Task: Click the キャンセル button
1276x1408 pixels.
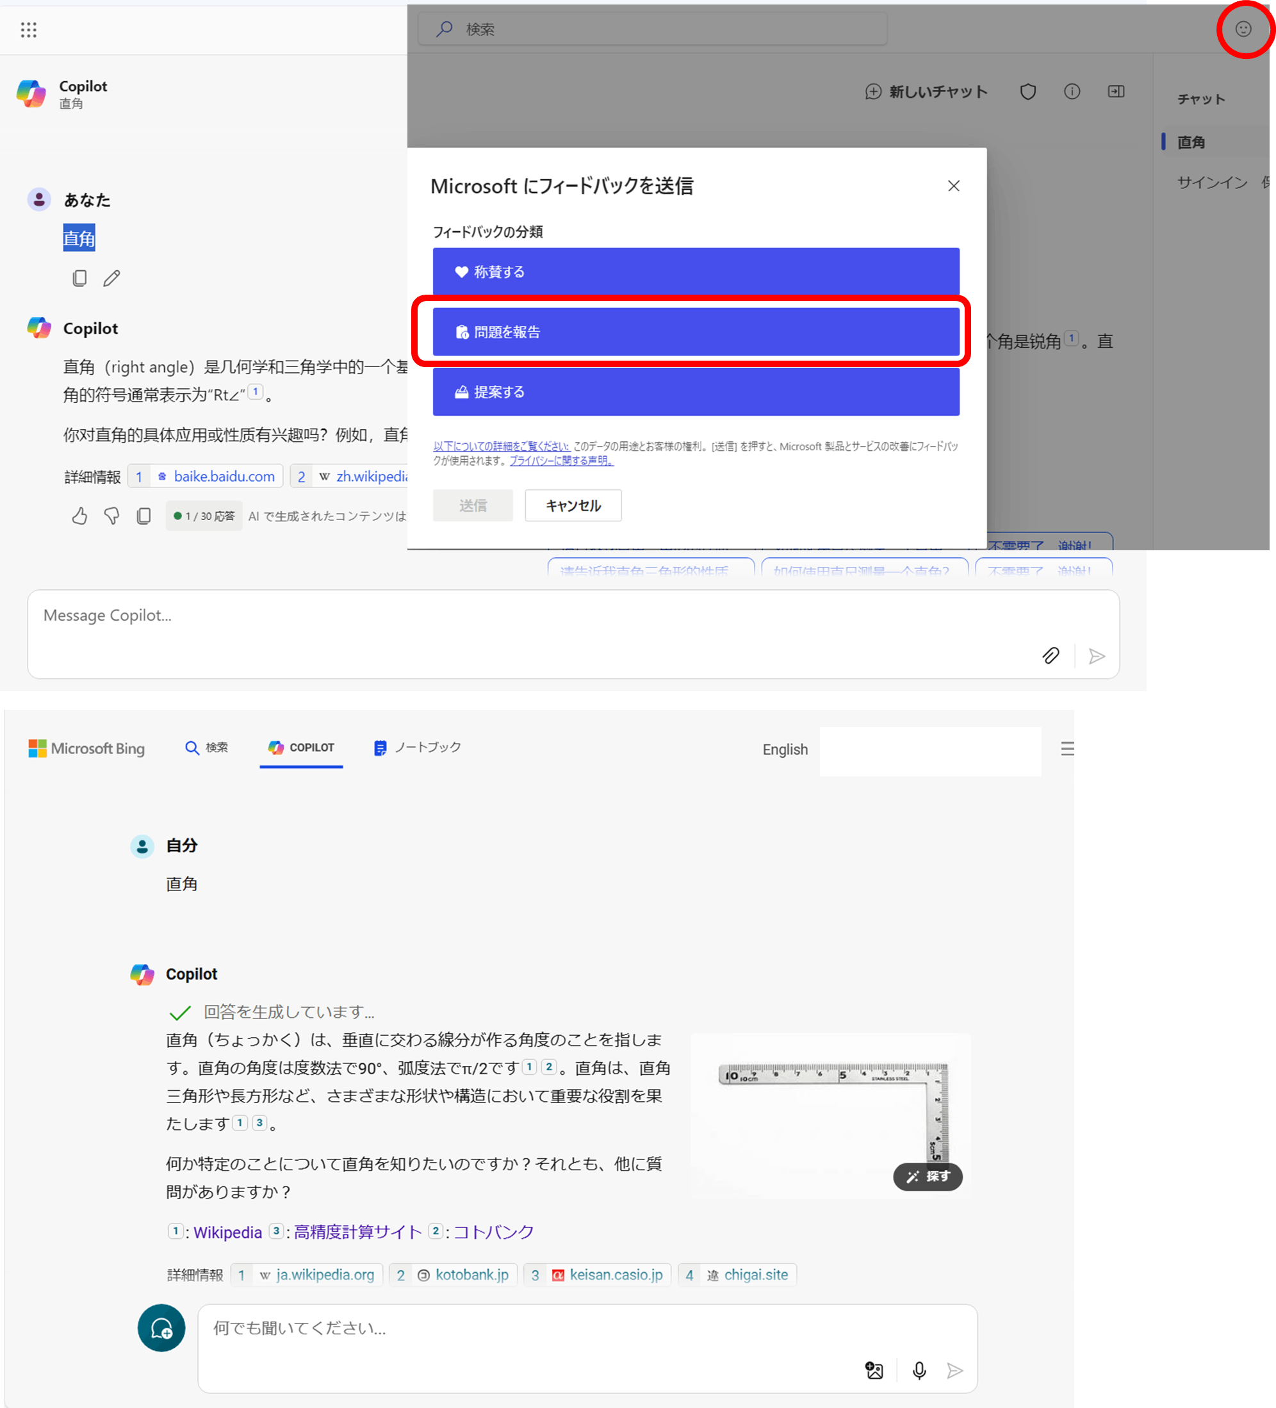Action: 573,505
